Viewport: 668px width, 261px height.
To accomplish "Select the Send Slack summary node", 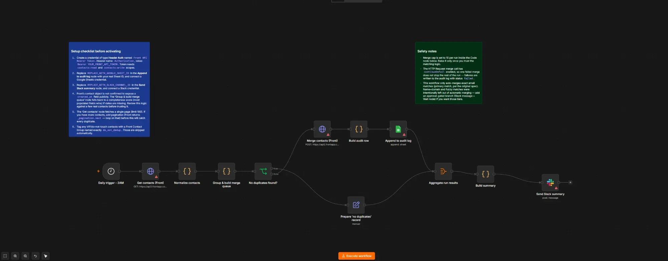I will (x=550, y=182).
